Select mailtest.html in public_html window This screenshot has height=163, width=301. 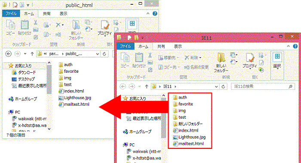74,104
